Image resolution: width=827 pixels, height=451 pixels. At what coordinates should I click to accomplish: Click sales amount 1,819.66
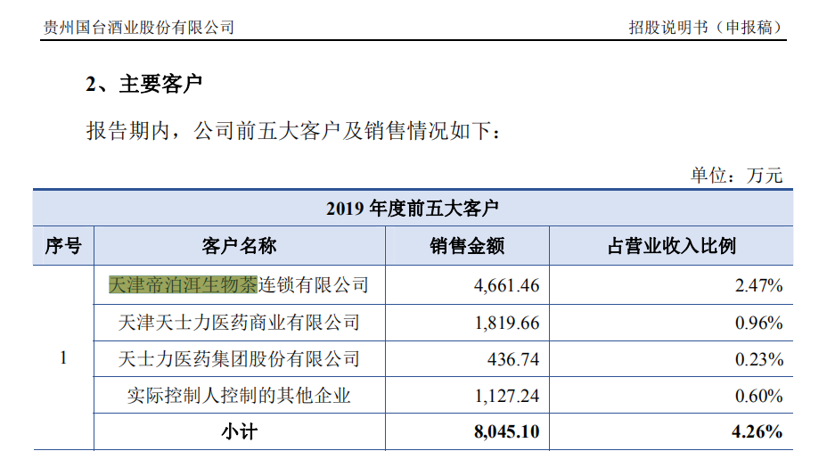(507, 323)
